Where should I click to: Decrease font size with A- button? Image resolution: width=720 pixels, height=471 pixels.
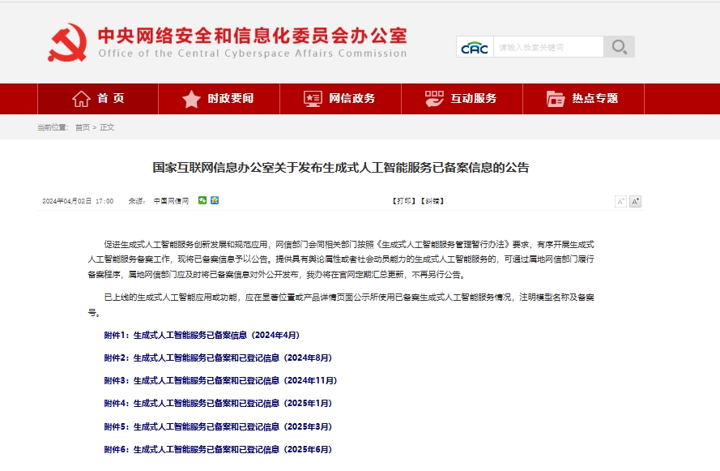pyautogui.click(x=620, y=201)
